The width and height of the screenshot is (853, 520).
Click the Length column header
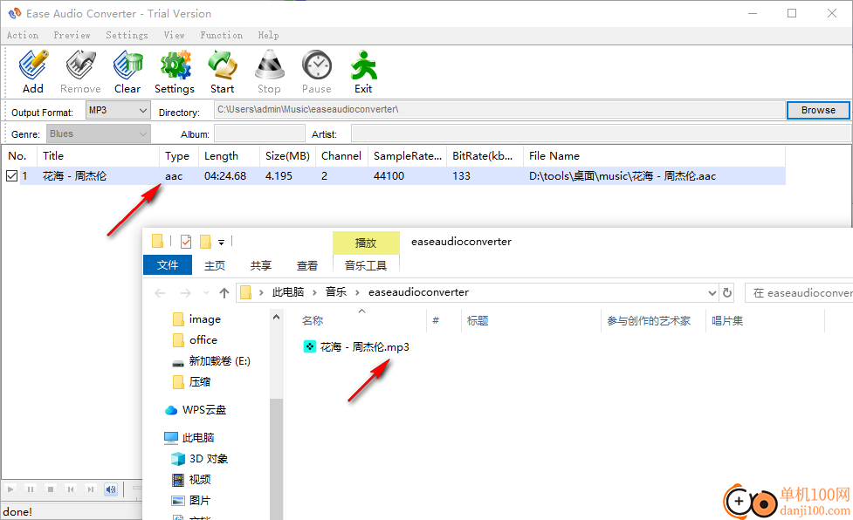229,156
